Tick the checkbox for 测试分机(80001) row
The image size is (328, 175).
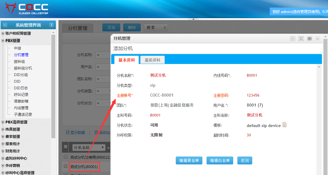click(x=66, y=166)
